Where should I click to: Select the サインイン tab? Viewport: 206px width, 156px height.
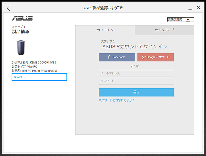[x=105, y=30]
